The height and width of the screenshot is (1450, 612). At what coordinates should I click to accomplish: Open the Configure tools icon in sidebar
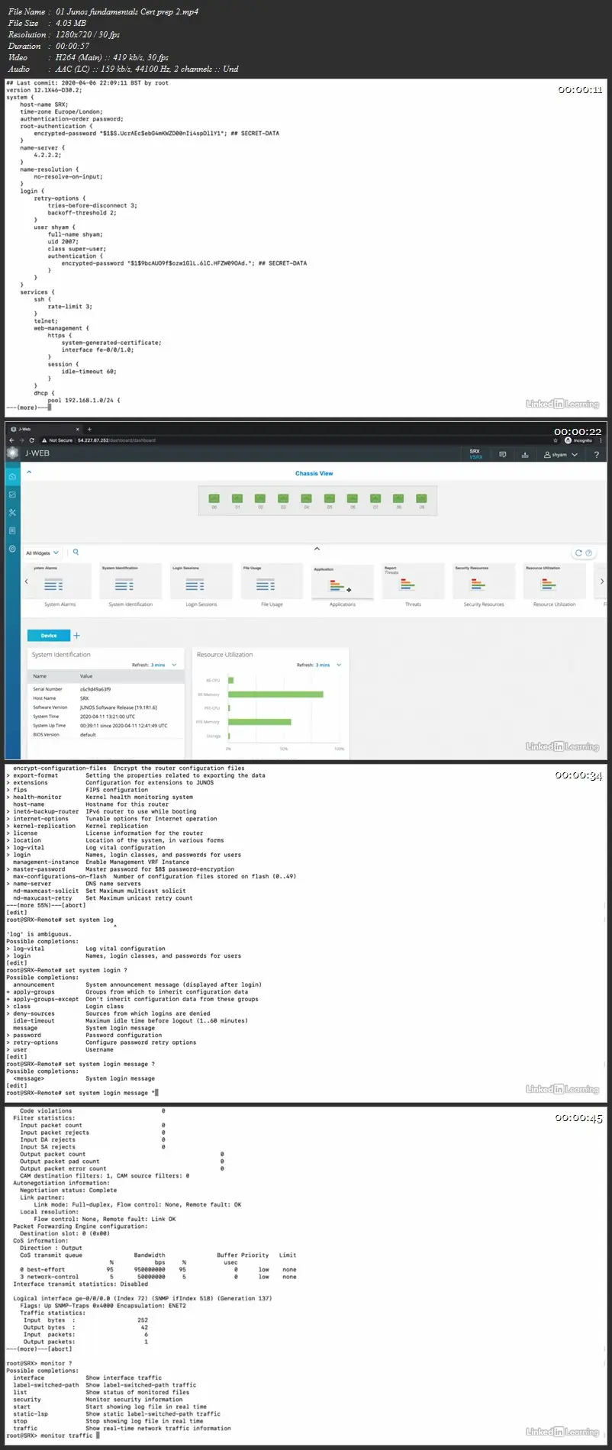click(x=12, y=513)
